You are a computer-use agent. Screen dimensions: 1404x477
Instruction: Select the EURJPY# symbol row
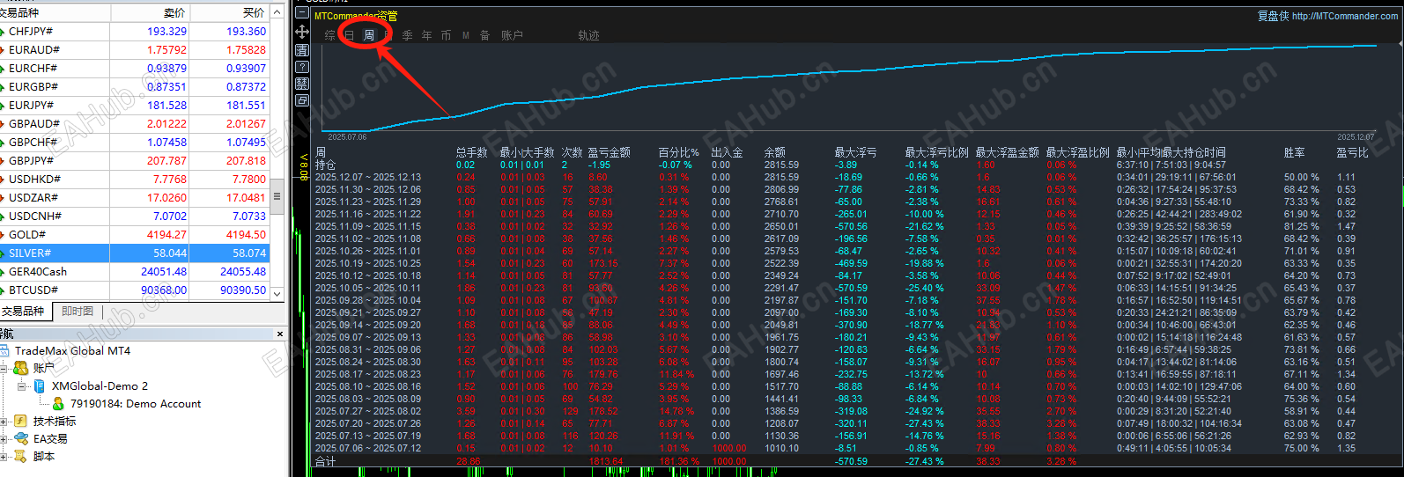click(x=134, y=105)
